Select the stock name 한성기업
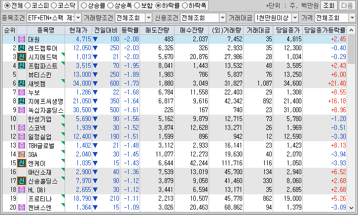Viewport: 358px width, 215px height. click(x=40, y=119)
